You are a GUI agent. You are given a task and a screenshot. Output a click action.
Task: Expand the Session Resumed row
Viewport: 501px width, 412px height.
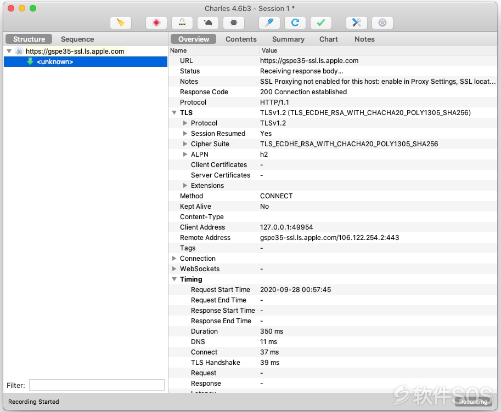(x=185, y=133)
